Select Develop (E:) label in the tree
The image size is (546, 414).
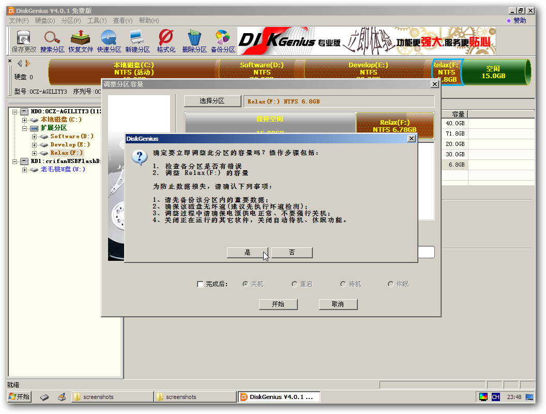click(x=70, y=144)
